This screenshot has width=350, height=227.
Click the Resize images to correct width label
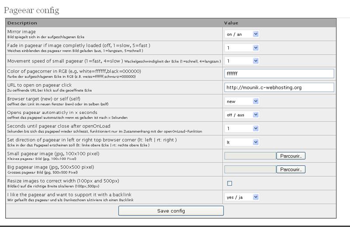(63, 181)
